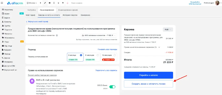The image size is (222, 95).
Task: Click the info icon near Количество активных клиентов
Action: 57,35
